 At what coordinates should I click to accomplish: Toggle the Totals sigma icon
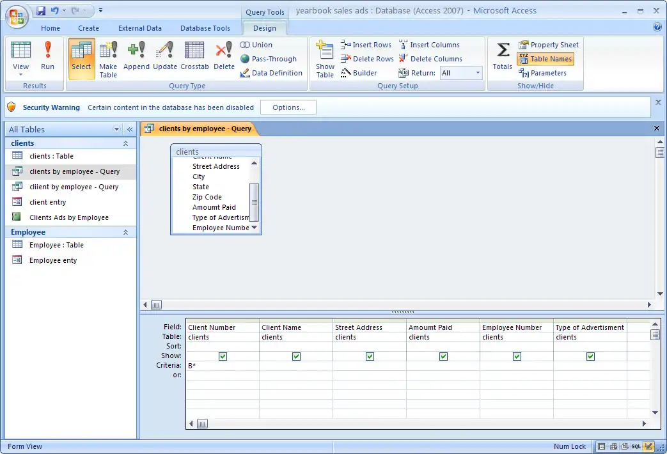coord(503,56)
